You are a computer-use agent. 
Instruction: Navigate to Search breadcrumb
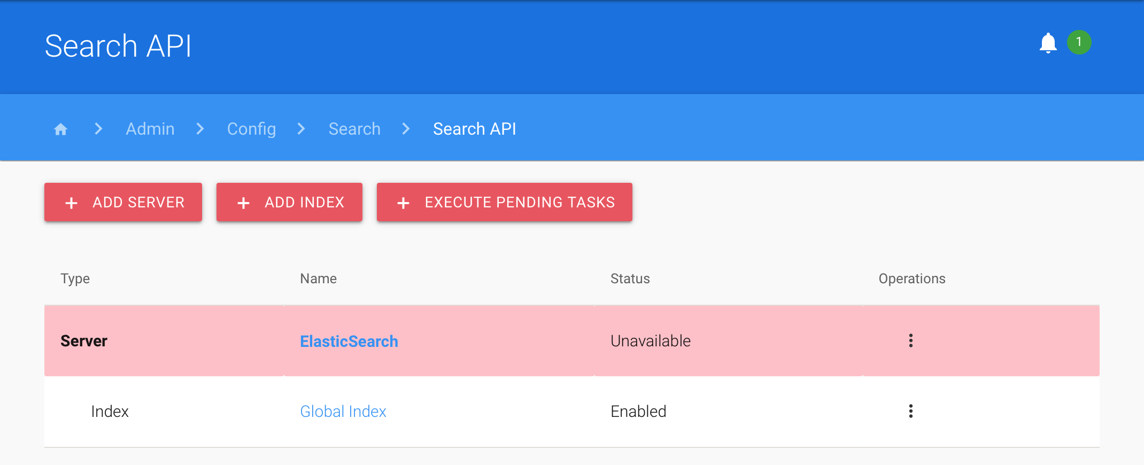[x=354, y=129]
